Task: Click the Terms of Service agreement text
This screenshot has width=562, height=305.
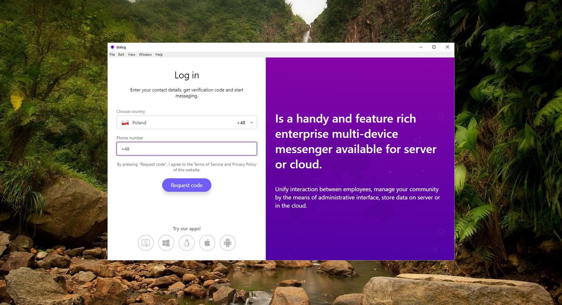Action: pyautogui.click(x=187, y=167)
